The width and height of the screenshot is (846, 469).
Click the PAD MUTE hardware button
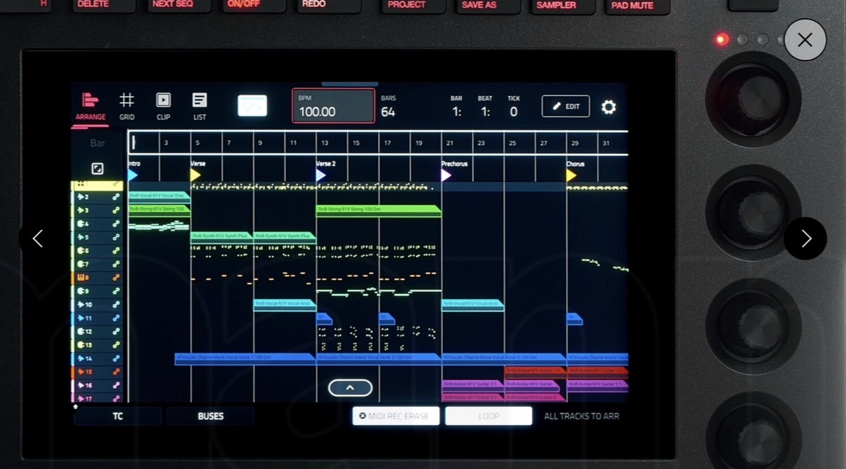pos(637,6)
